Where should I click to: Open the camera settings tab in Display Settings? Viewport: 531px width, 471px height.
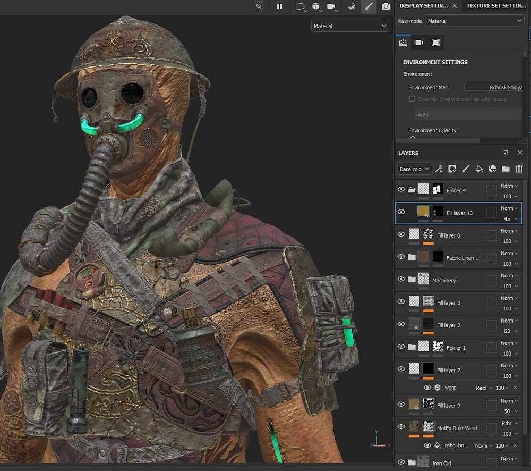tap(419, 43)
